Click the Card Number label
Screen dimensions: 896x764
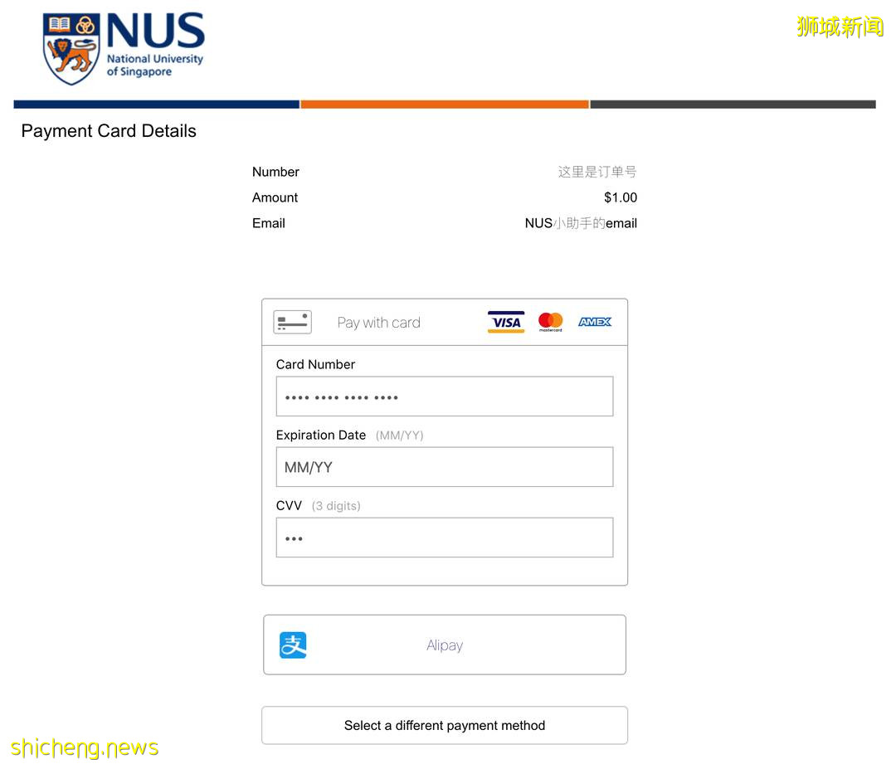pyautogui.click(x=315, y=364)
